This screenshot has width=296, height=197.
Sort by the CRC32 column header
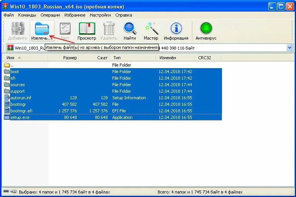(208, 58)
